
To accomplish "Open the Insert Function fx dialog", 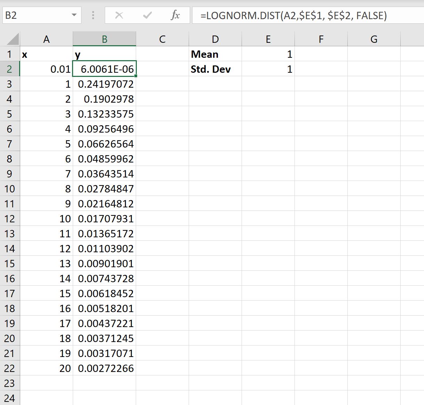I will [x=175, y=15].
